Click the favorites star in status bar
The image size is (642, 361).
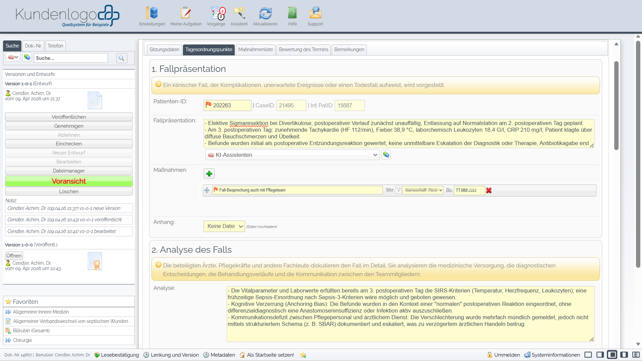click(x=303, y=355)
